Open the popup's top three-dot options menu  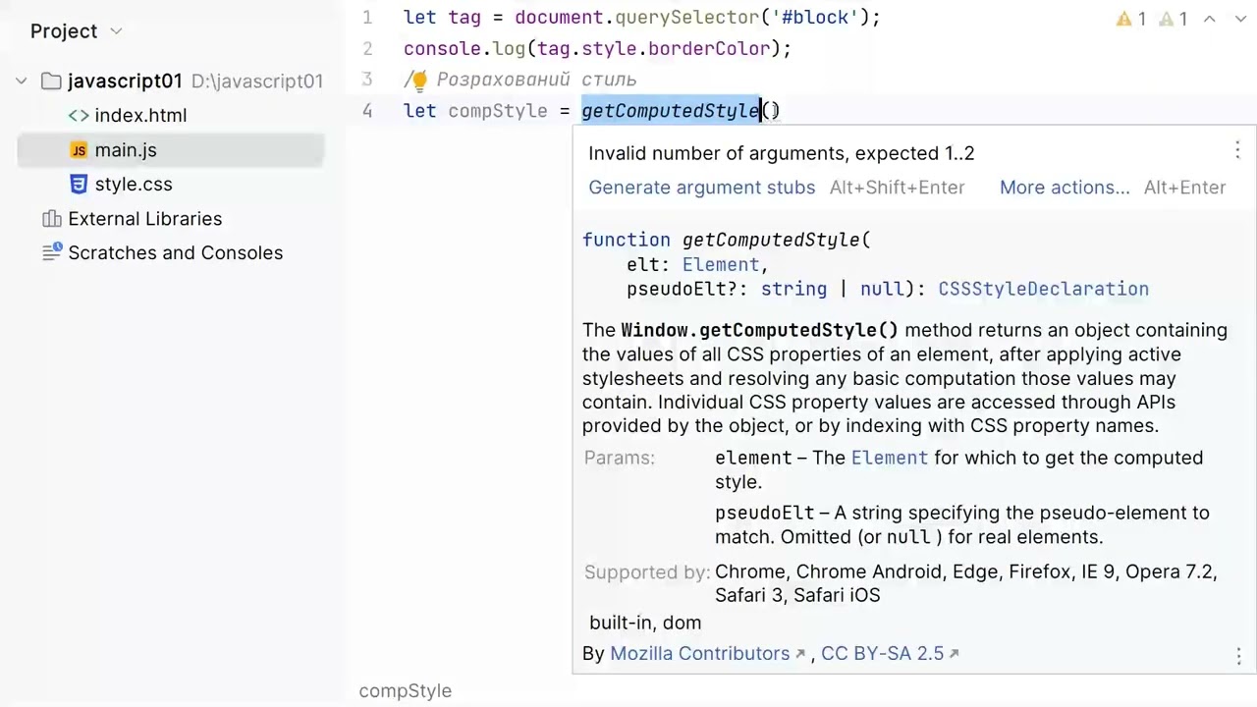1237,150
